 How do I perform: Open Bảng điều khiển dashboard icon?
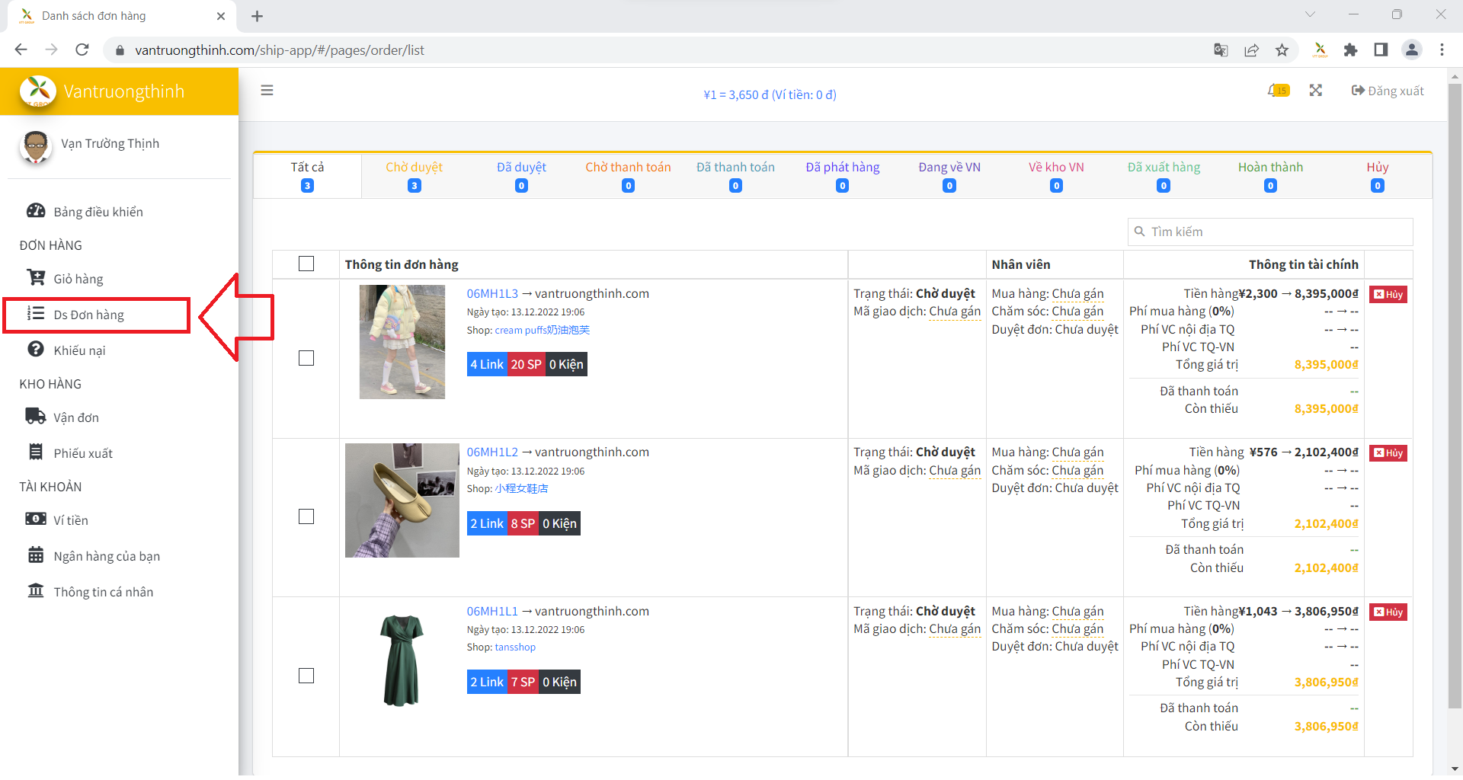point(36,211)
